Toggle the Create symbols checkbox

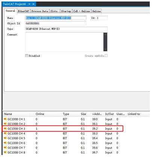click(106, 55)
